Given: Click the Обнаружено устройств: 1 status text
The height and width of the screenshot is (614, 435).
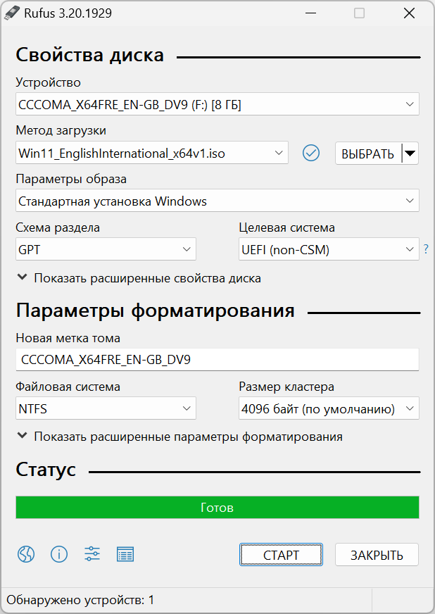Looking at the screenshot, I should point(80,599).
